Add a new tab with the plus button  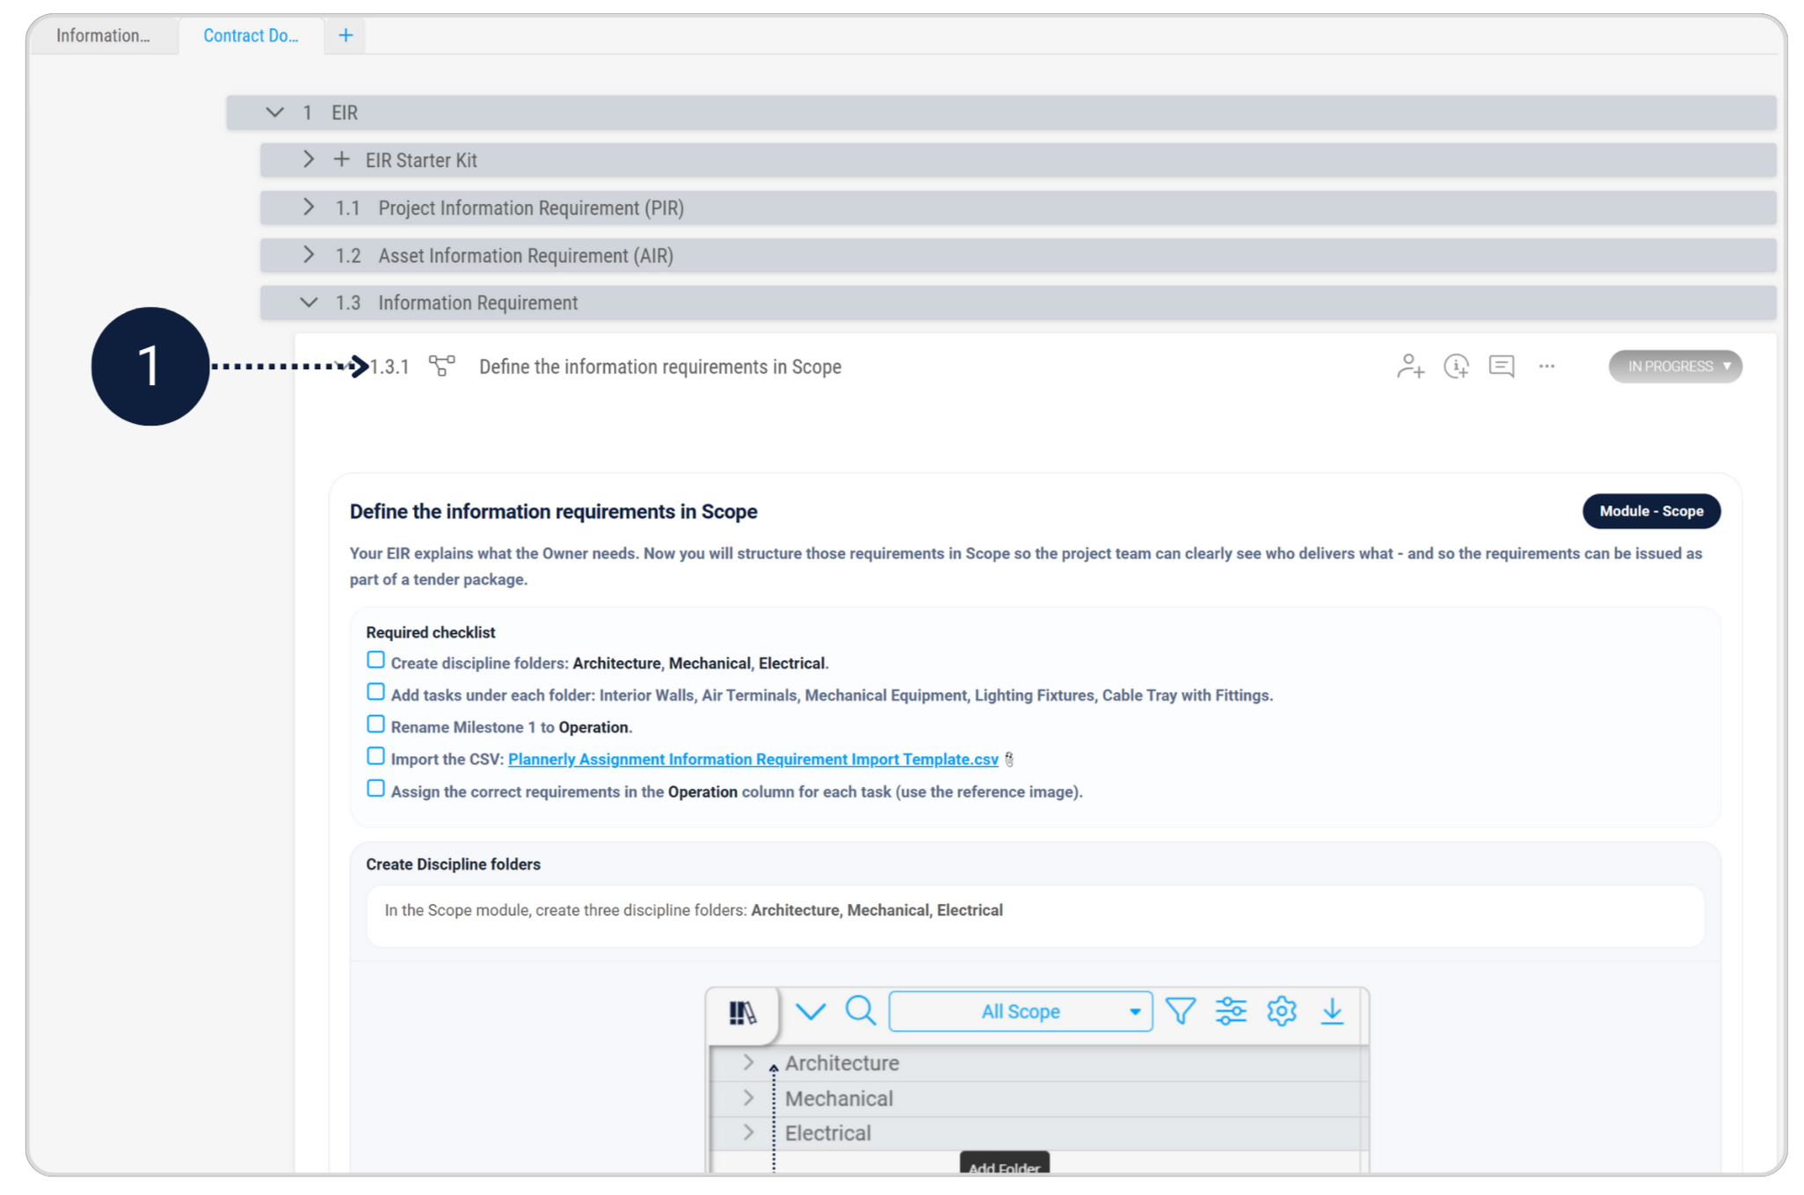click(x=346, y=36)
